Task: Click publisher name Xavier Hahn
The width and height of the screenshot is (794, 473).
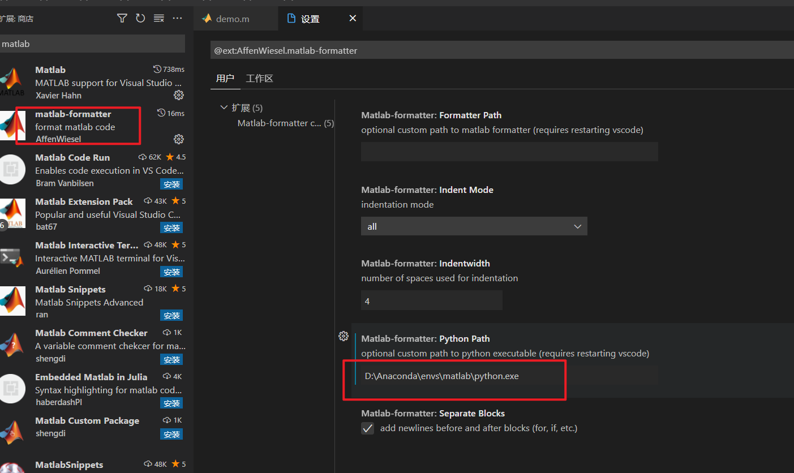Action: pyautogui.click(x=58, y=96)
